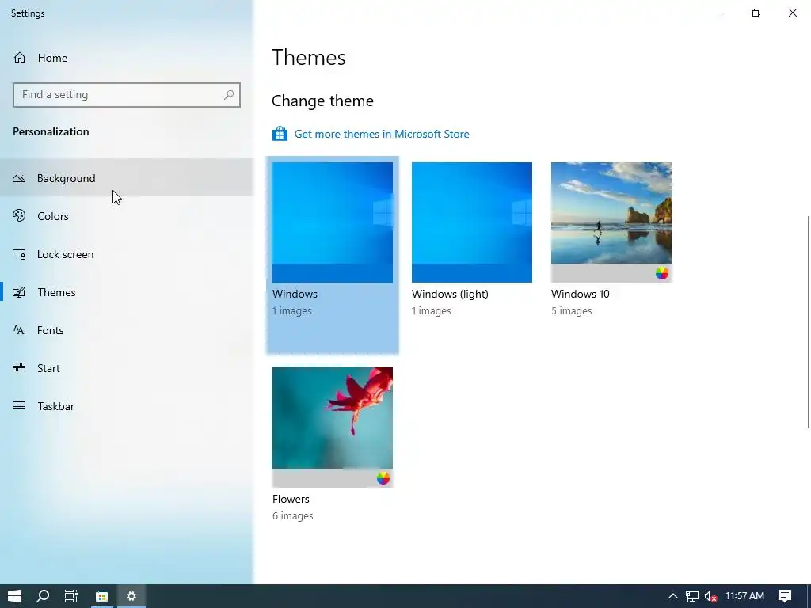Open the Background settings page

(x=127, y=178)
